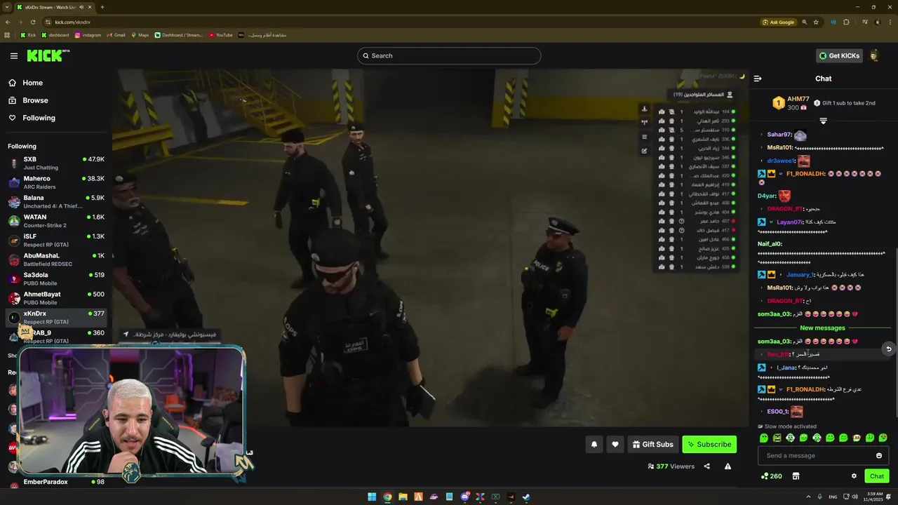Expand the gift leaderboard chevron
The width and height of the screenshot is (898, 505).
tap(823, 121)
